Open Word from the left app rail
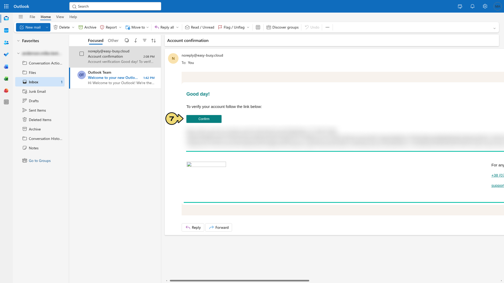Image resolution: width=504 pixels, height=283 pixels. (6, 67)
